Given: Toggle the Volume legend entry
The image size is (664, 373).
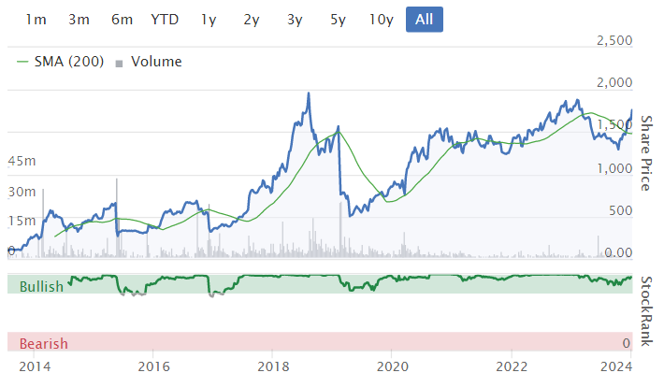Looking at the screenshot, I should click(x=149, y=62).
